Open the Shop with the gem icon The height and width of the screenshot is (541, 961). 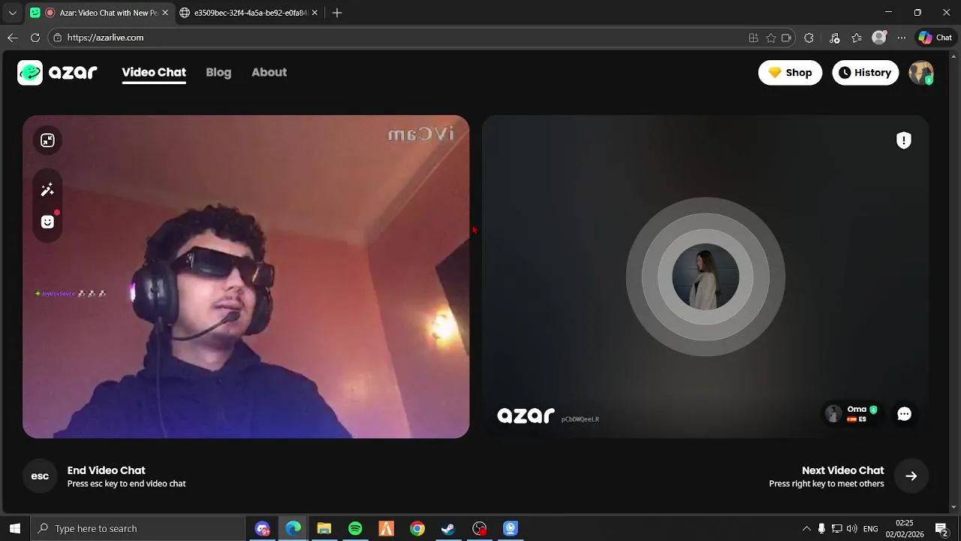pos(790,73)
